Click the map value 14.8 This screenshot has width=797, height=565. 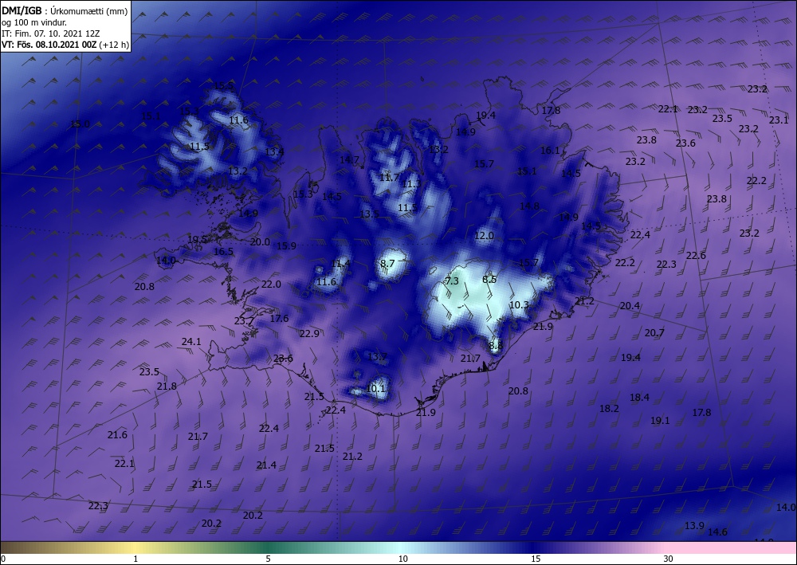click(529, 206)
